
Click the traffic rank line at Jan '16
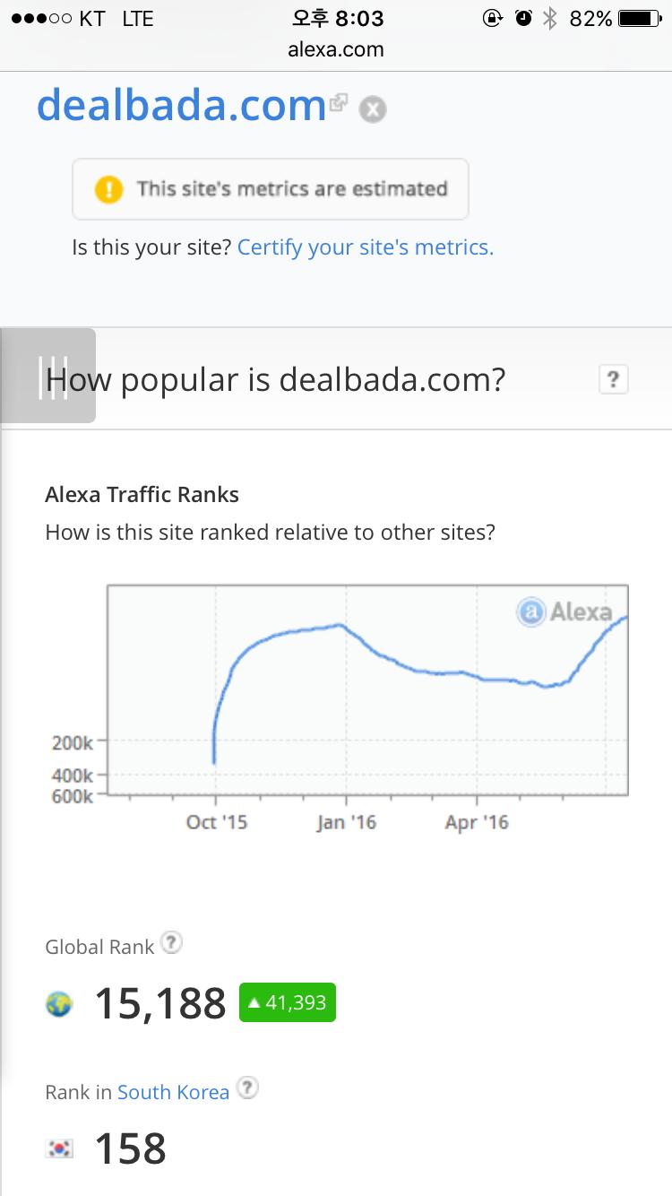[346, 626]
